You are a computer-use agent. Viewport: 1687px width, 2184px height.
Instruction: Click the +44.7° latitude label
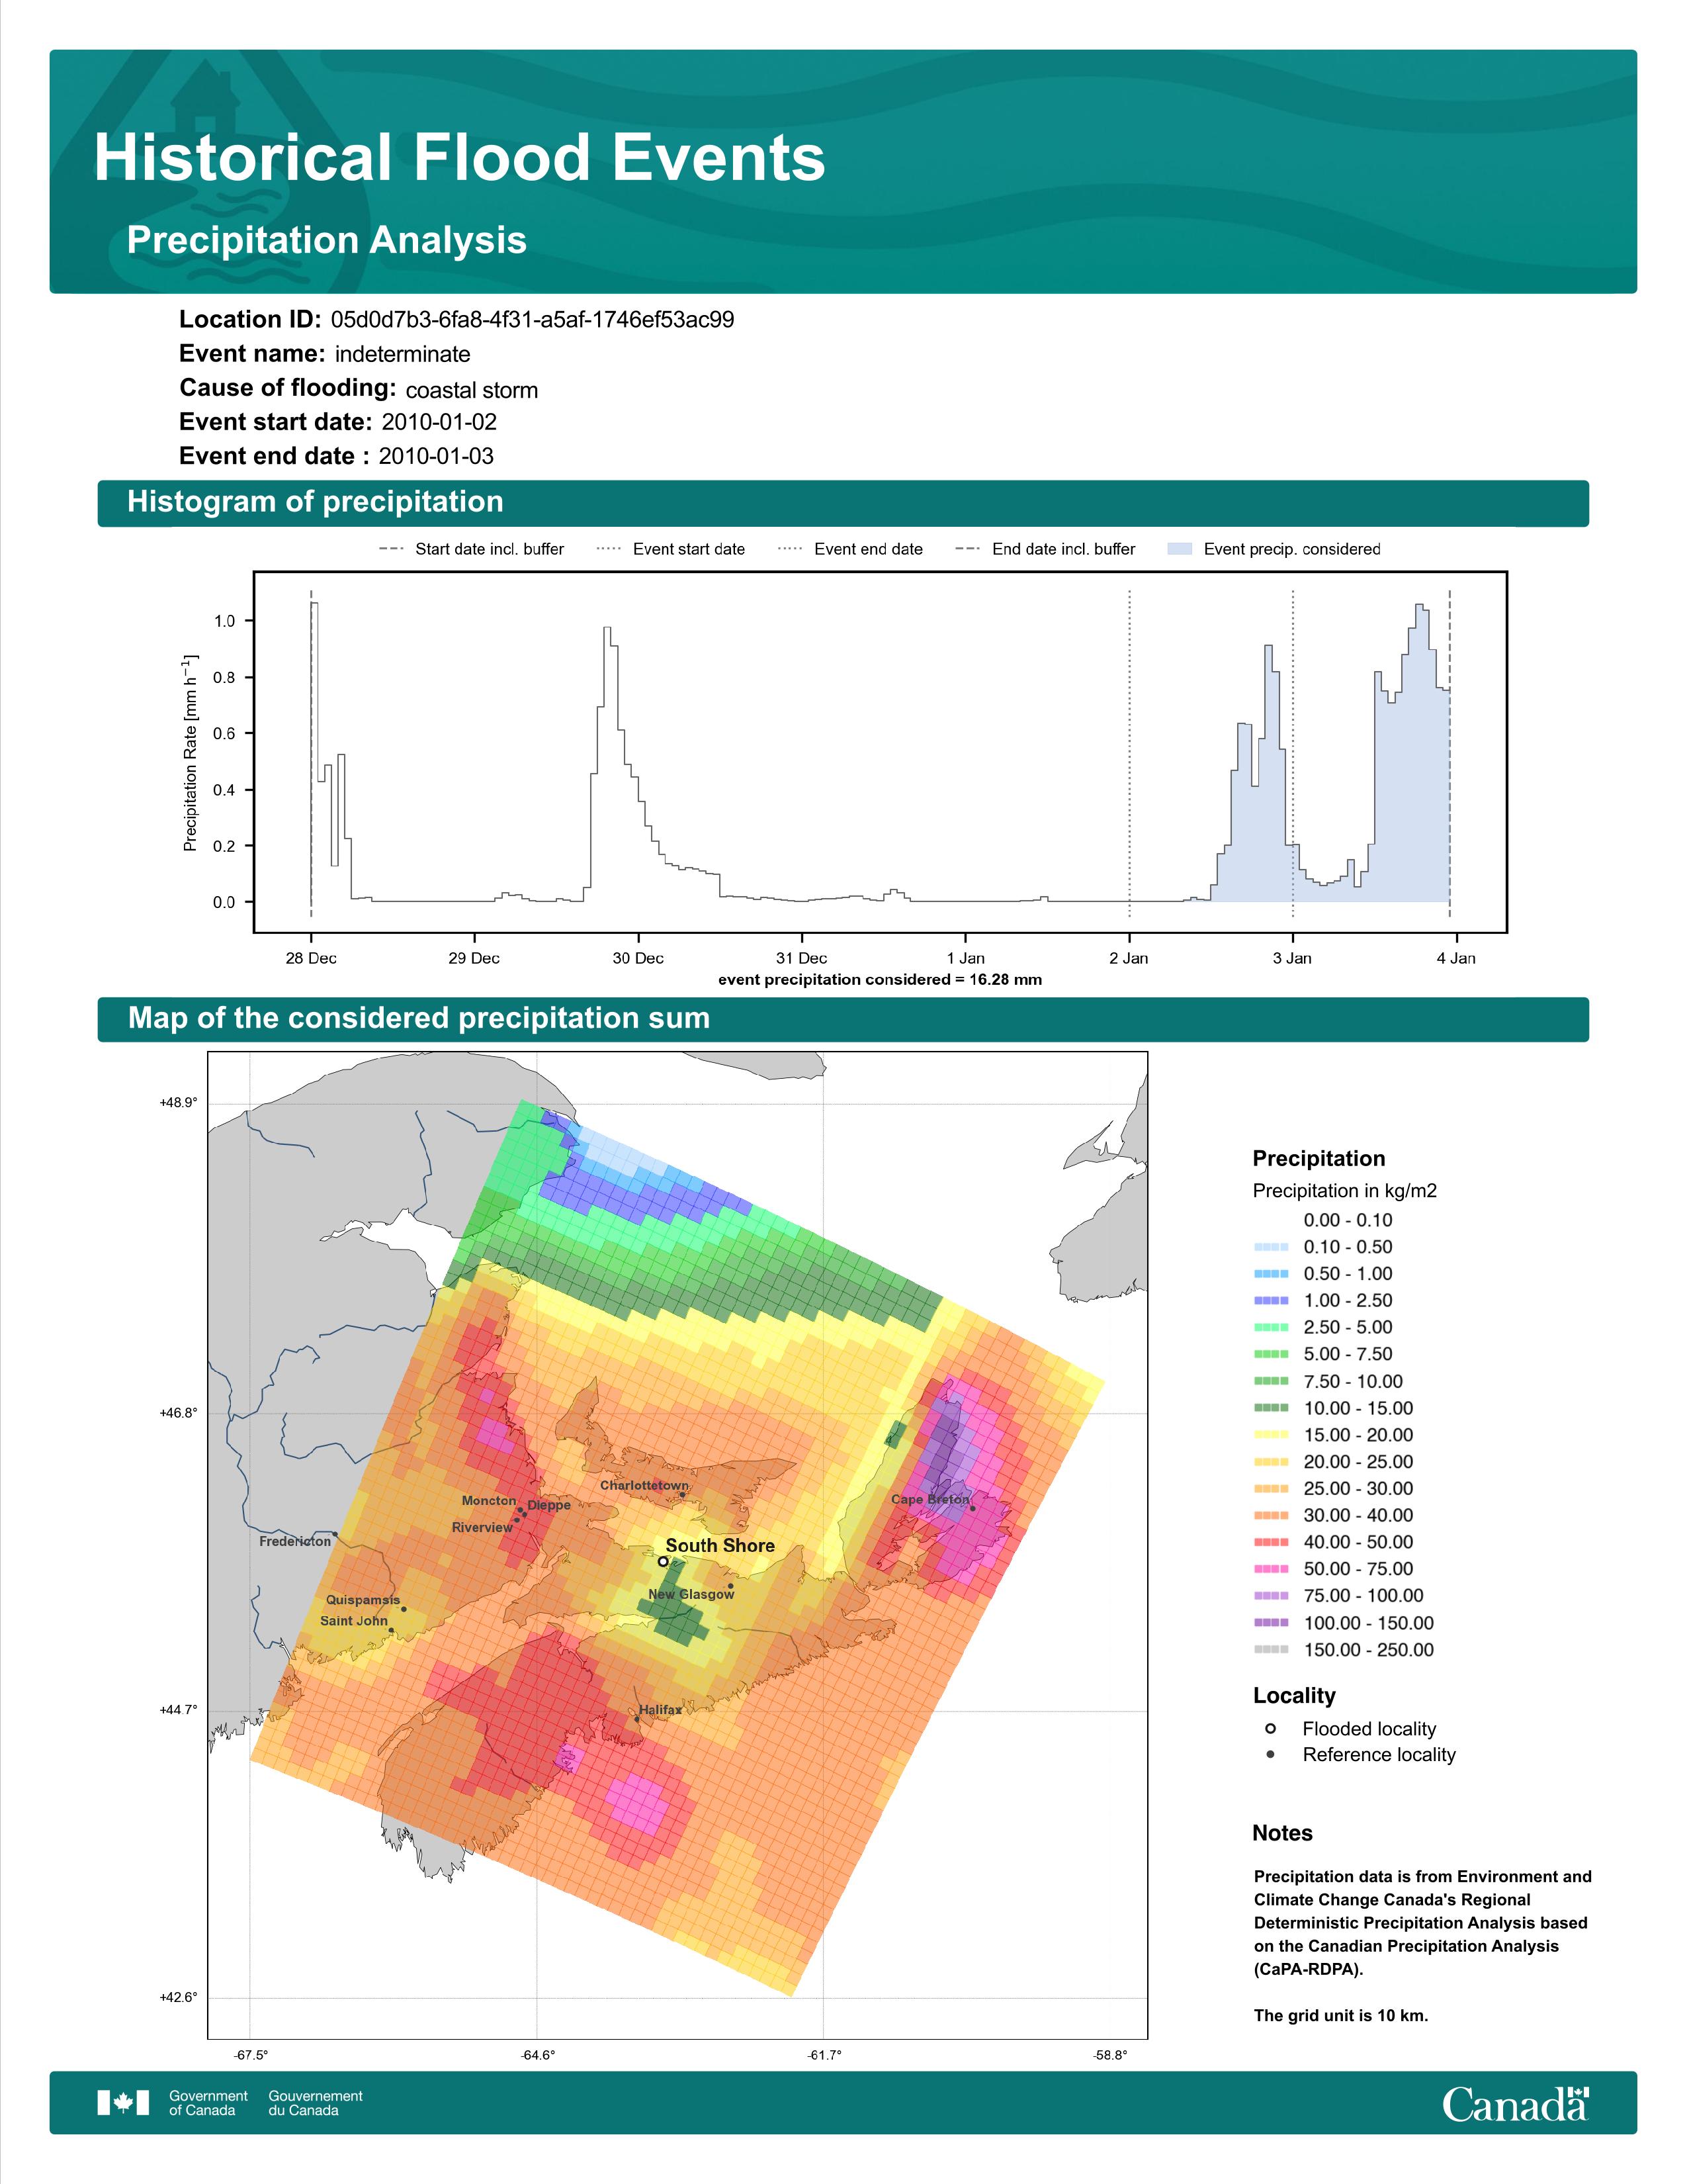[179, 1710]
